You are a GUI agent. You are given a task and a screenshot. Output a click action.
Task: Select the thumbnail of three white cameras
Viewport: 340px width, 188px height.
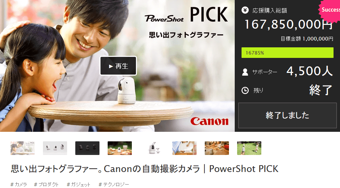coord(55,148)
